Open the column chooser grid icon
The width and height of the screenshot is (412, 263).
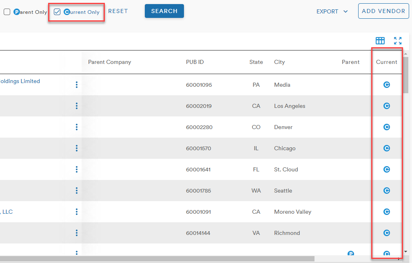380,41
